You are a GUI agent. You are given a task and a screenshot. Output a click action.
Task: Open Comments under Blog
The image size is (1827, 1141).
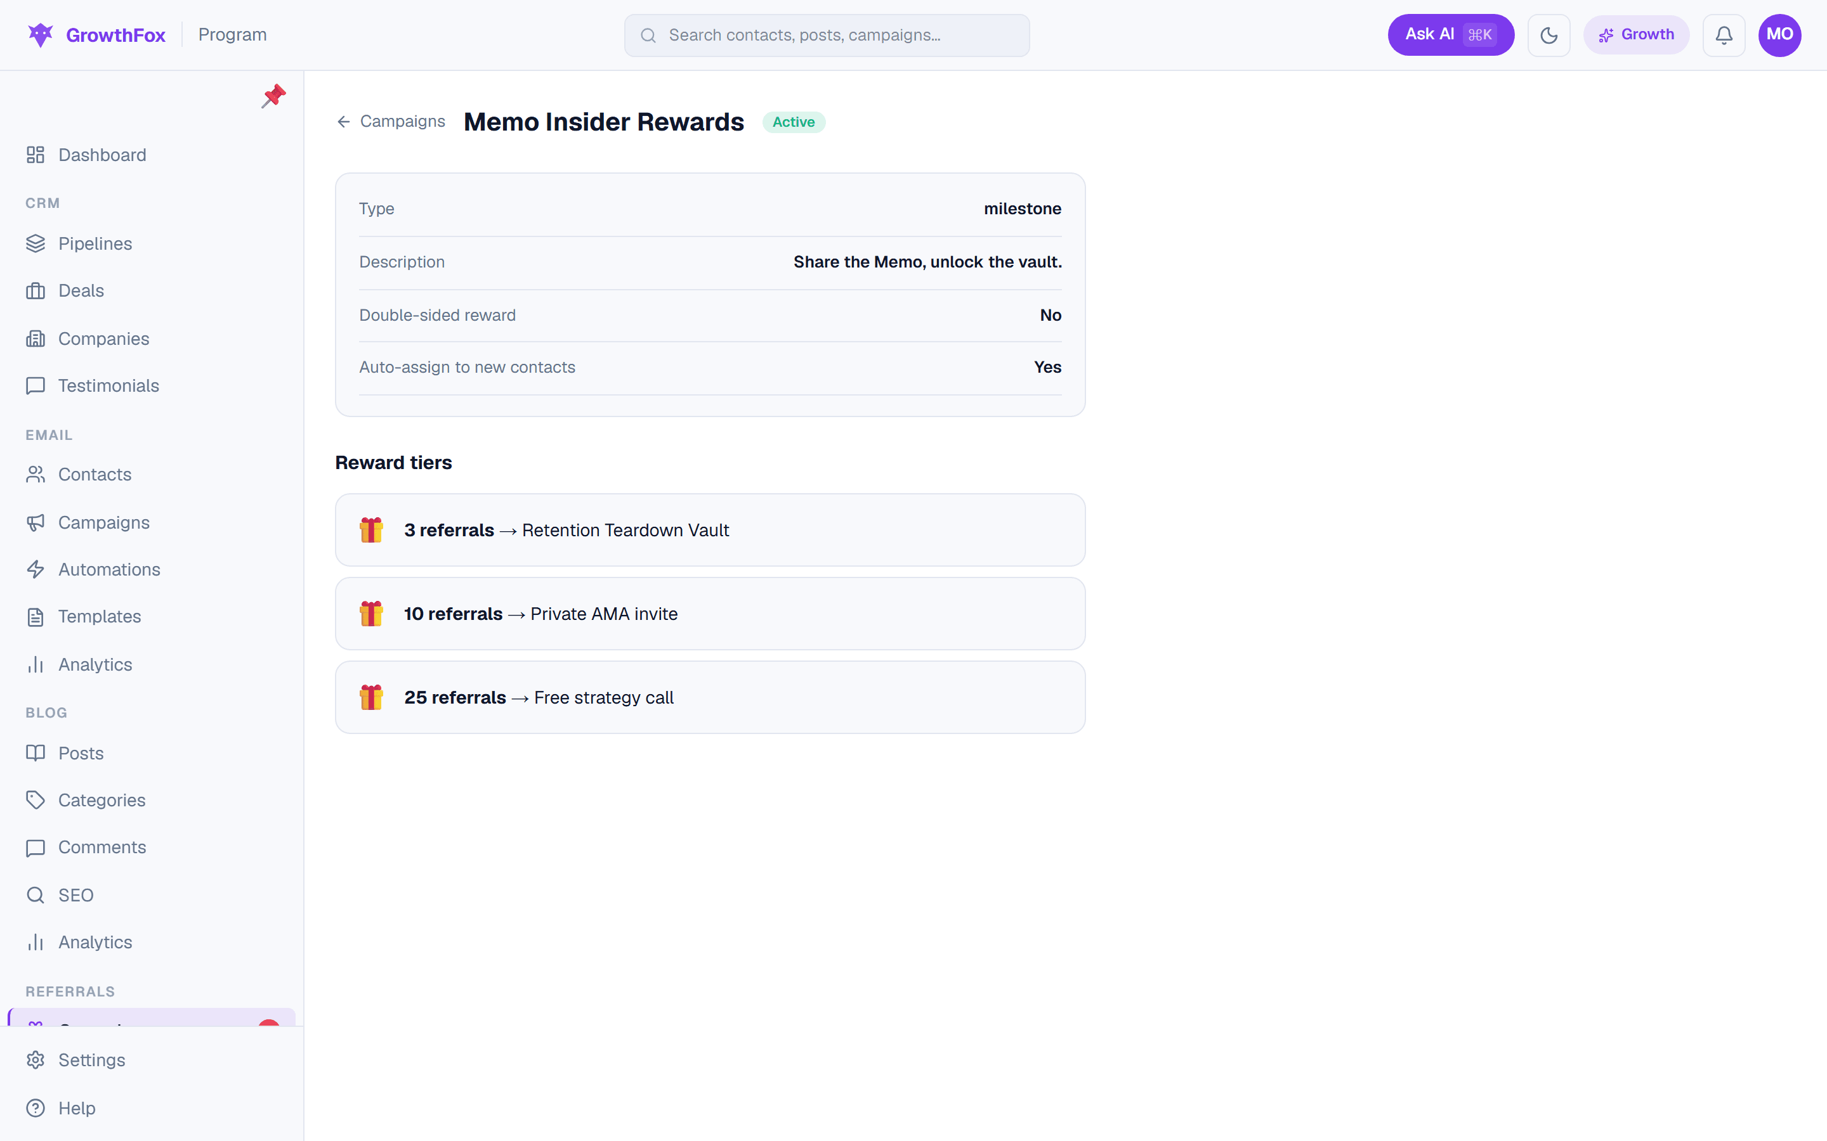(151, 848)
